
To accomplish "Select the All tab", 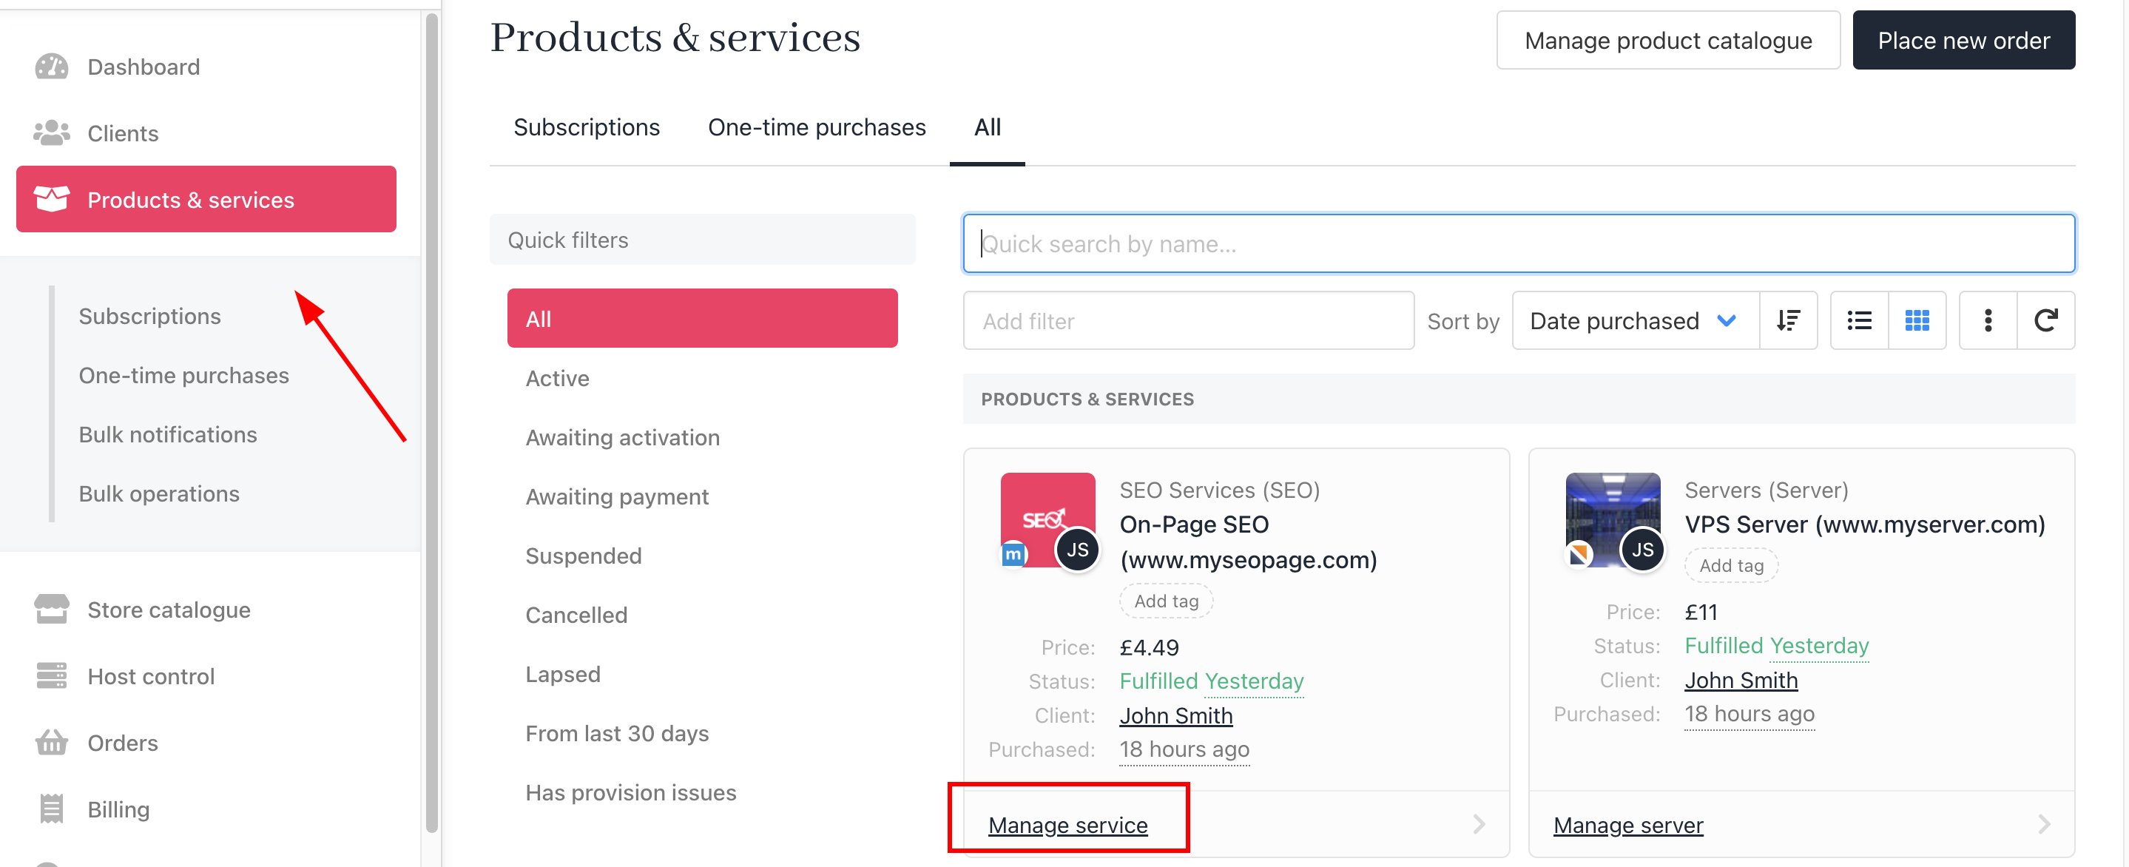I will (987, 127).
